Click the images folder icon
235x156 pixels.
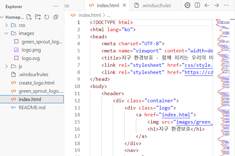(x=14, y=33)
